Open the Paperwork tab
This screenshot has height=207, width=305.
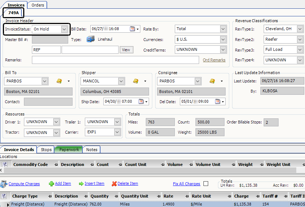[x=69, y=150]
